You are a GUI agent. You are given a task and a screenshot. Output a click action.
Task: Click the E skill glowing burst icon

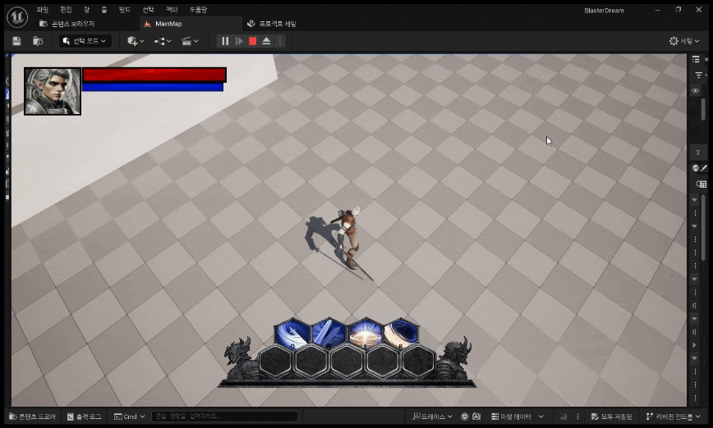click(x=365, y=334)
